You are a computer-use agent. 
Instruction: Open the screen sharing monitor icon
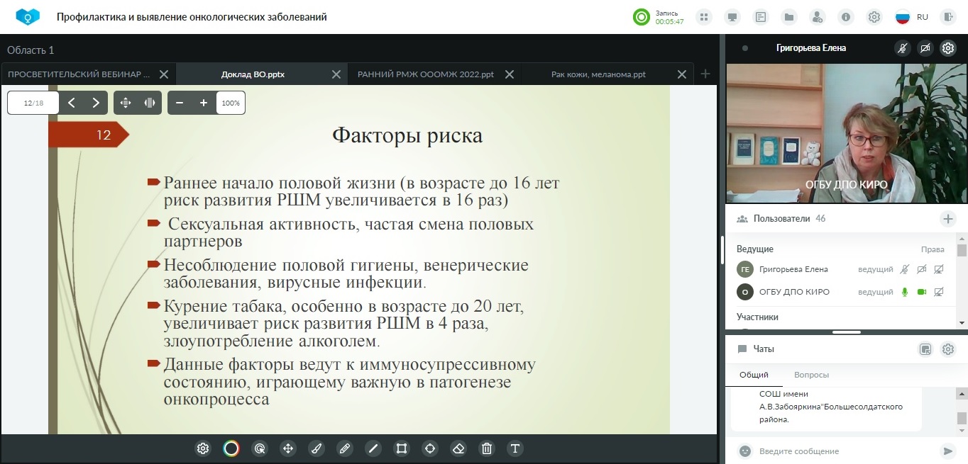point(732,17)
